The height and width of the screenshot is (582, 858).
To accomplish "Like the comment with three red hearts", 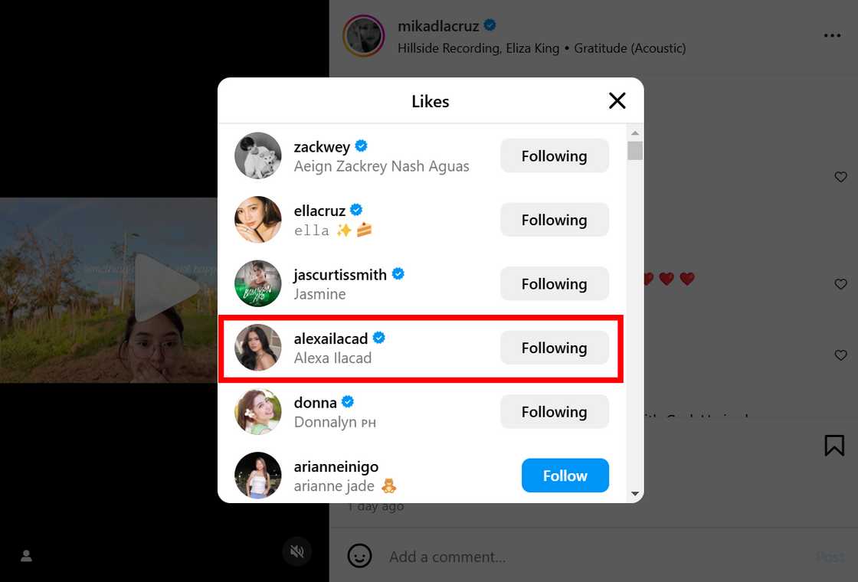I will point(840,284).
